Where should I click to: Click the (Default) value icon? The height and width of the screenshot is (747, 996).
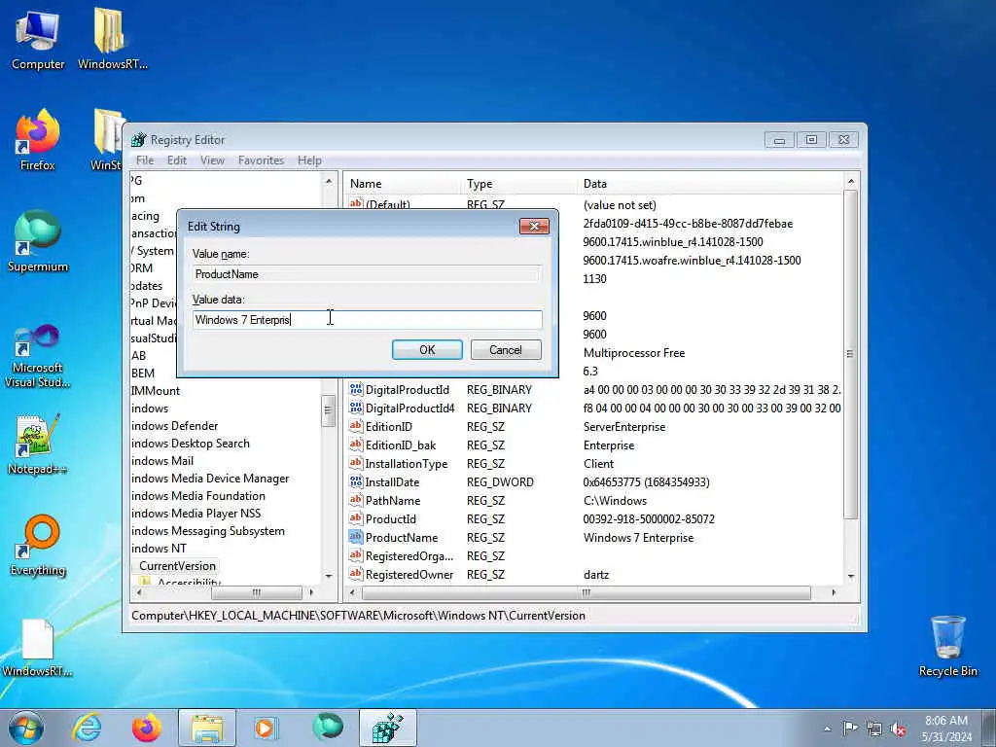coord(356,203)
